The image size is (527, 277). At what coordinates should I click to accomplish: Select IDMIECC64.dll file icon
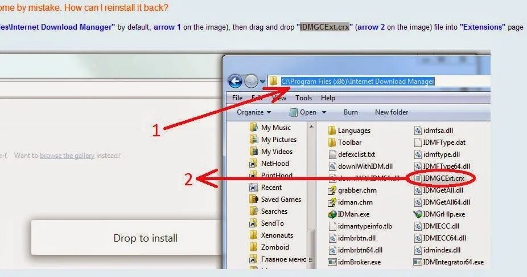[x=418, y=238]
